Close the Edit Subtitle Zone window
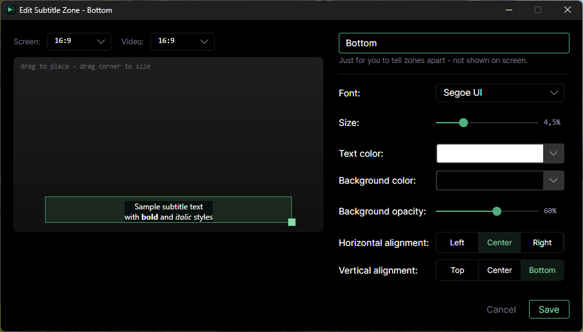This screenshot has height=332, width=583. pos(568,10)
